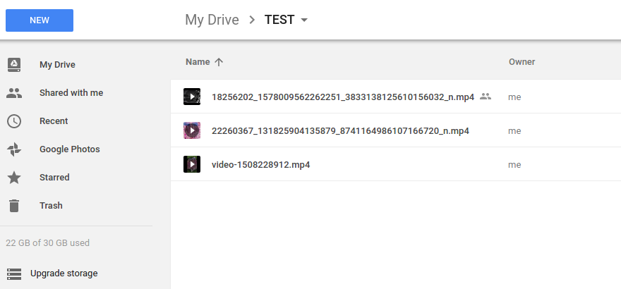Click the Shared with me people icon
The width and height of the screenshot is (621, 289).
14,93
